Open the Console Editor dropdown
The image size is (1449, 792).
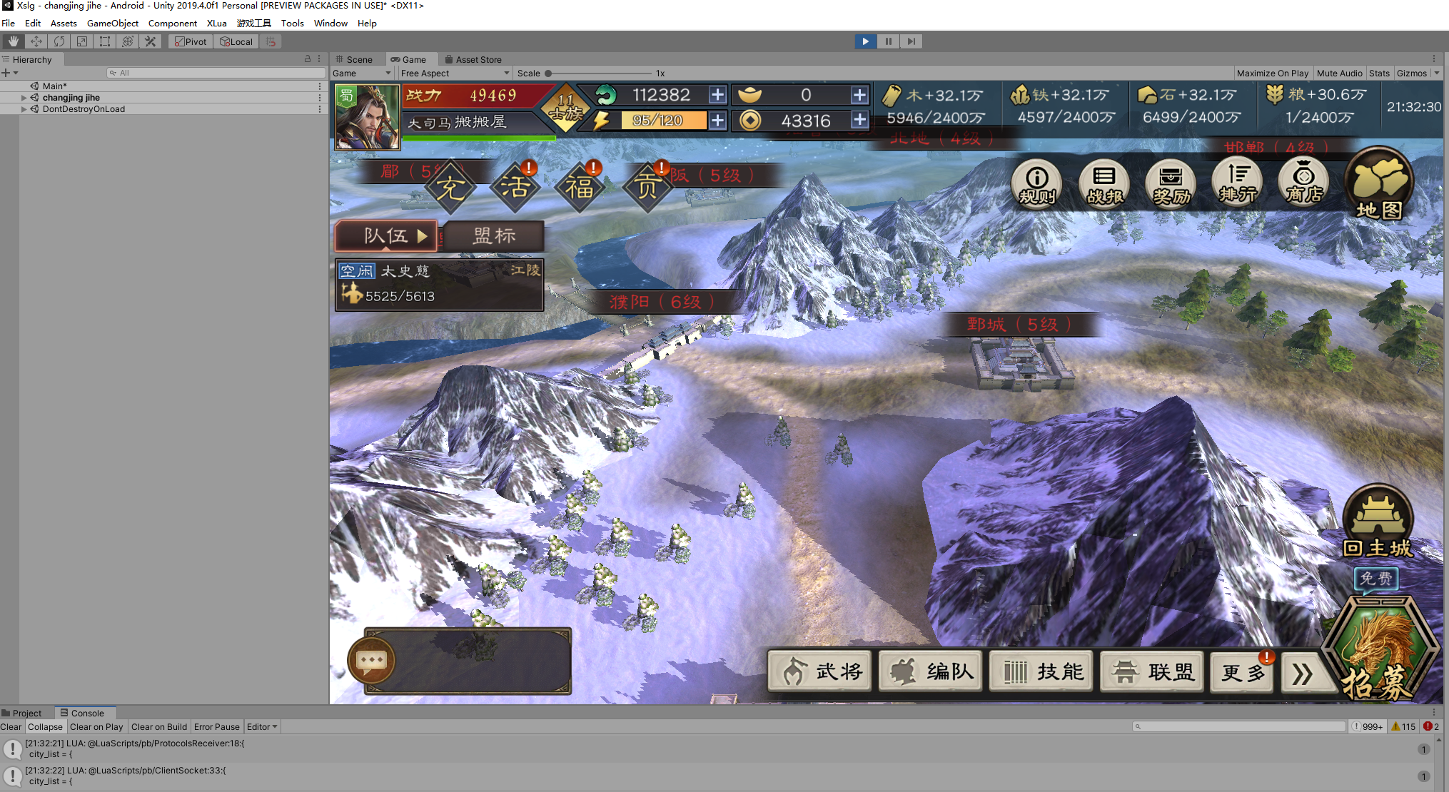point(262,726)
